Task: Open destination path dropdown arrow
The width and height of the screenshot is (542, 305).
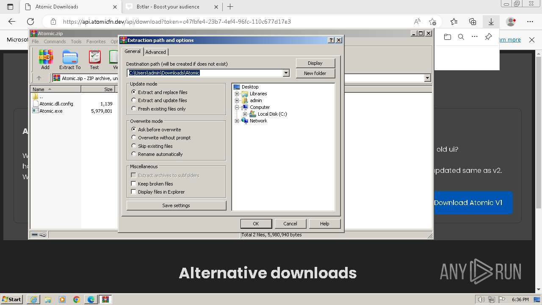Action: click(286, 73)
